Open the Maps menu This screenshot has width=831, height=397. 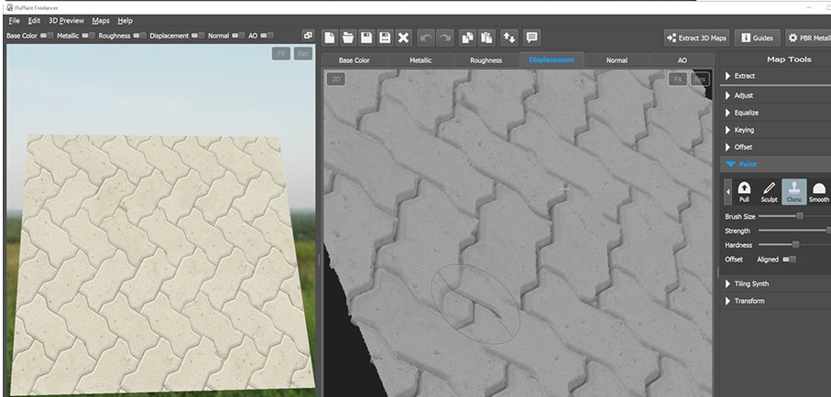(x=101, y=20)
